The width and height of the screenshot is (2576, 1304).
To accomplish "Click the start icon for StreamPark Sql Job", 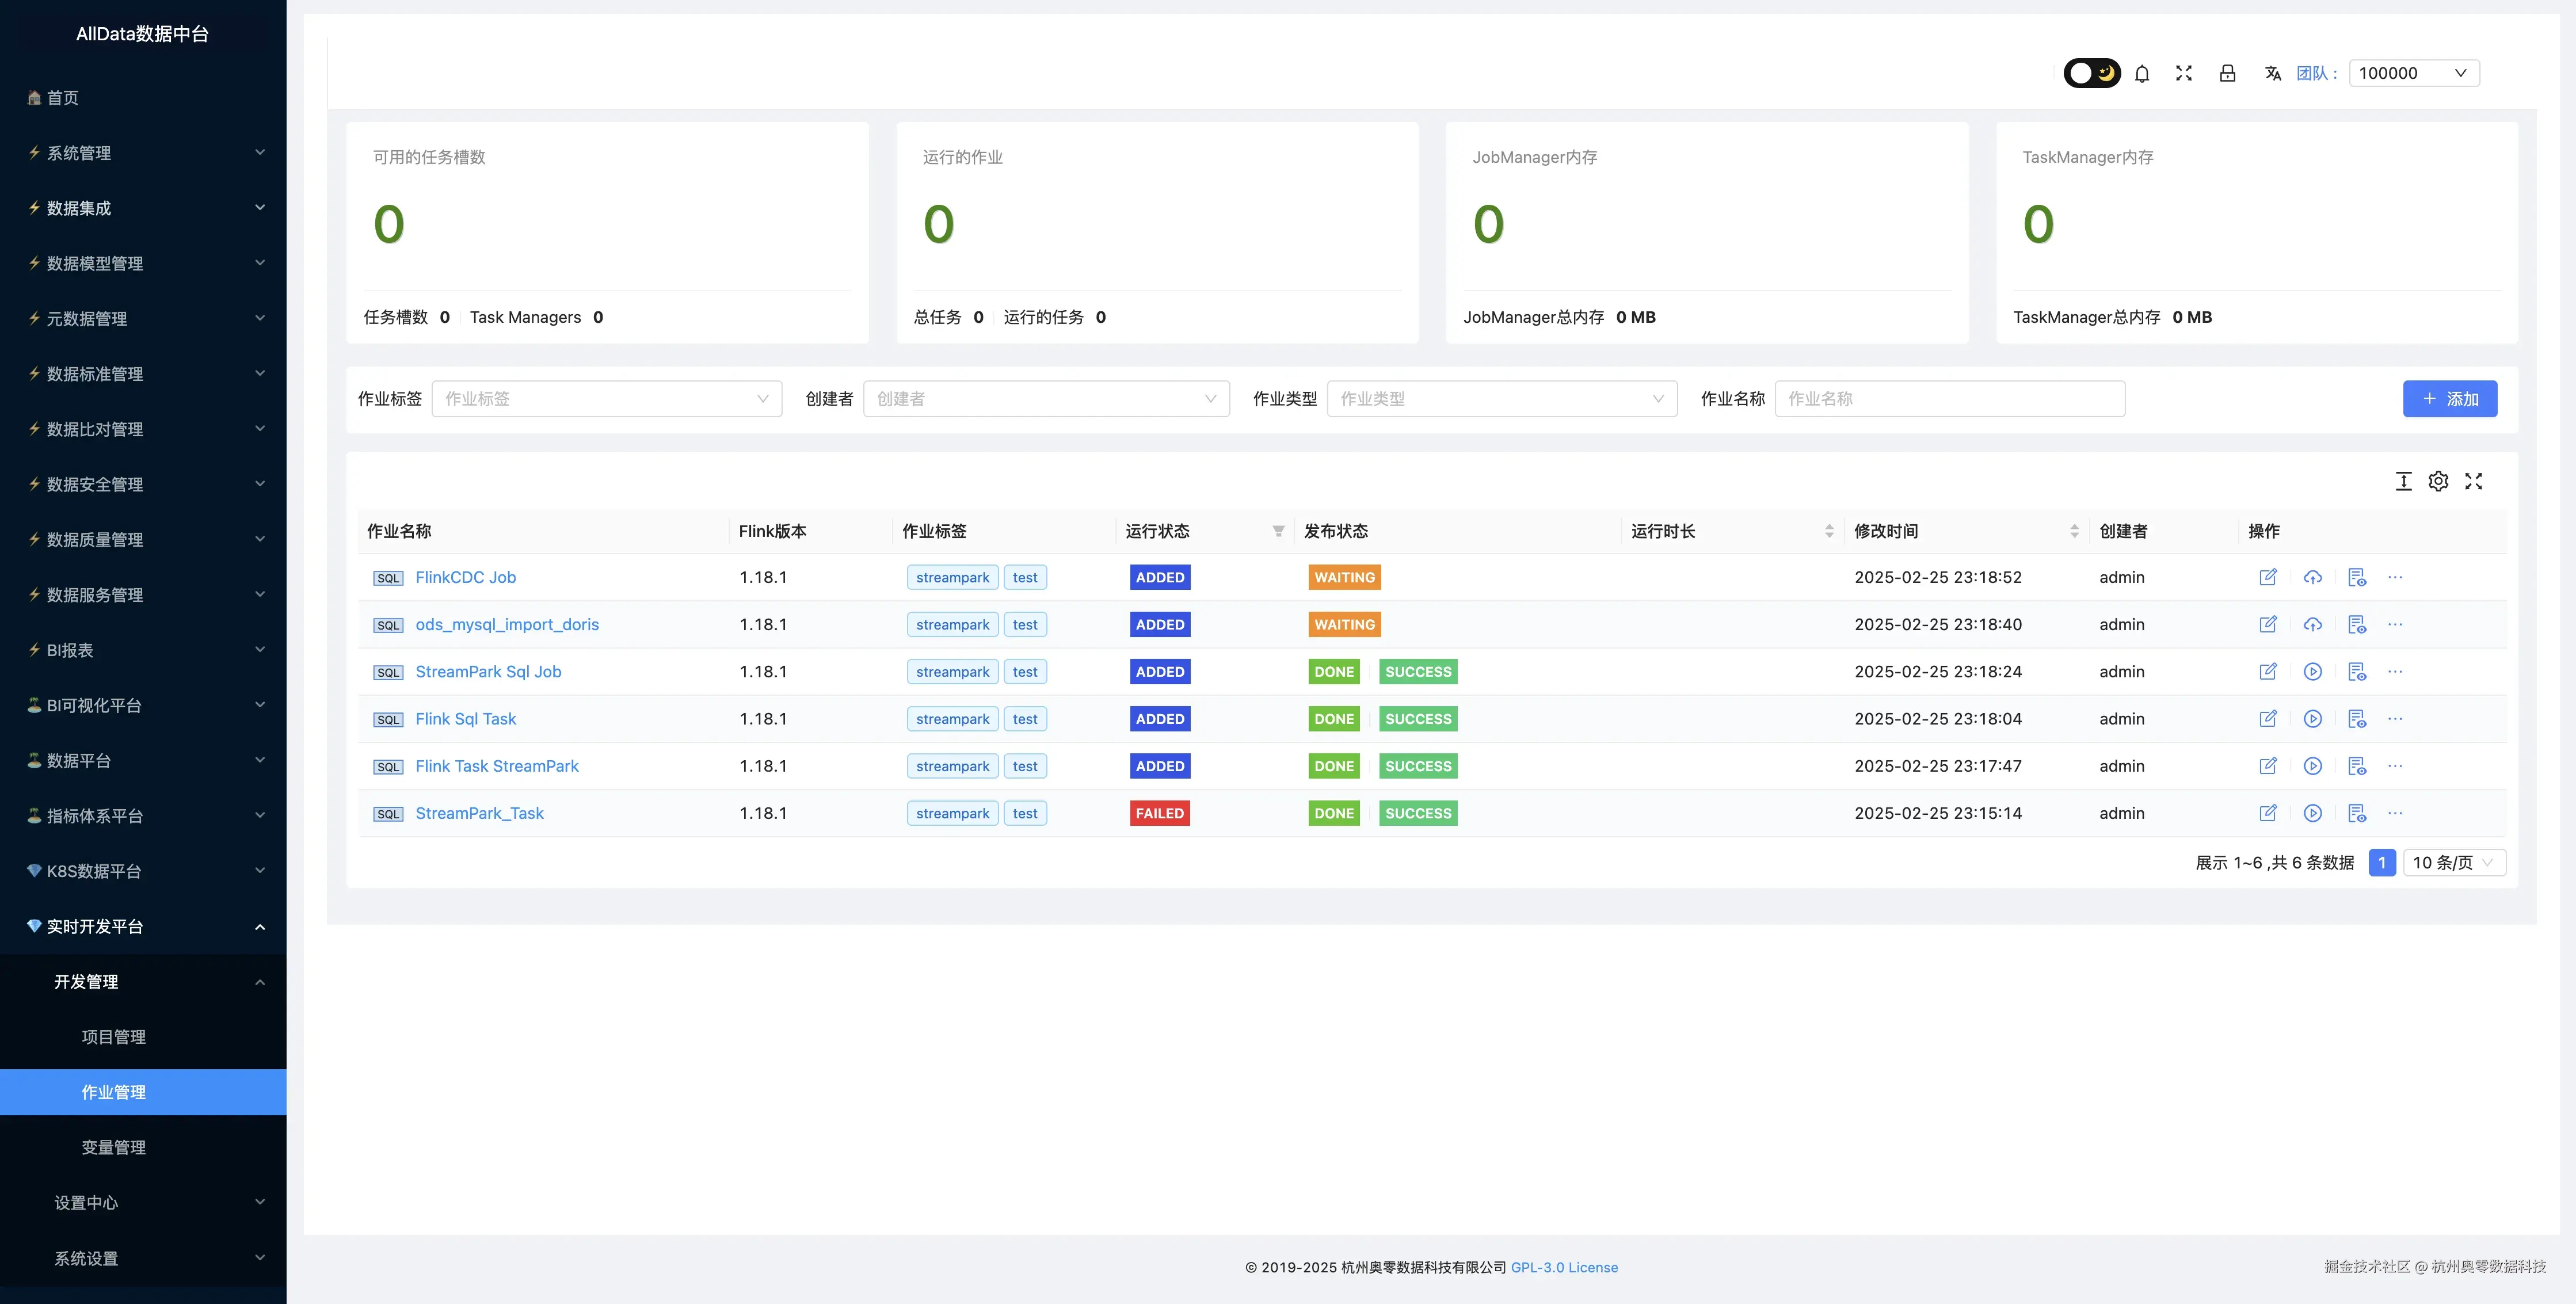I will click(x=2312, y=672).
